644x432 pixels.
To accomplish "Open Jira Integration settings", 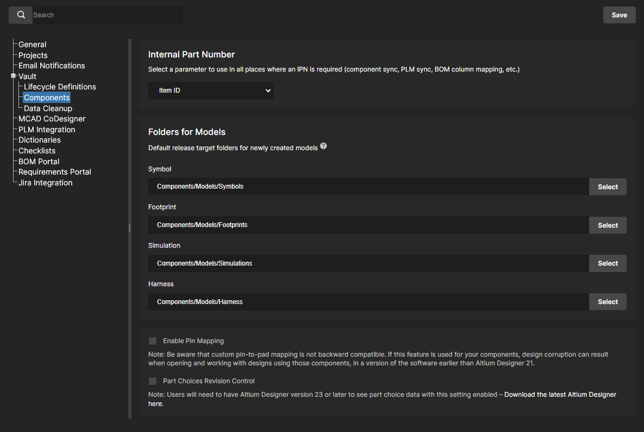I will point(45,183).
